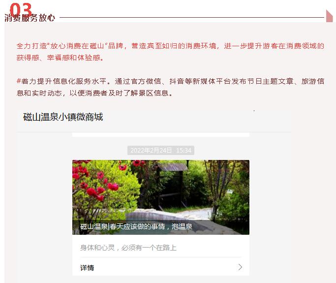Click the pink triangle section marker icon
The image size is (336, 283).
[329, 16]
